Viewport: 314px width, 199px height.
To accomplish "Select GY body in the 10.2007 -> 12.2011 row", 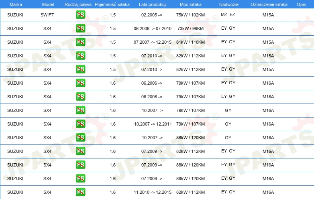I will point(228,124).
